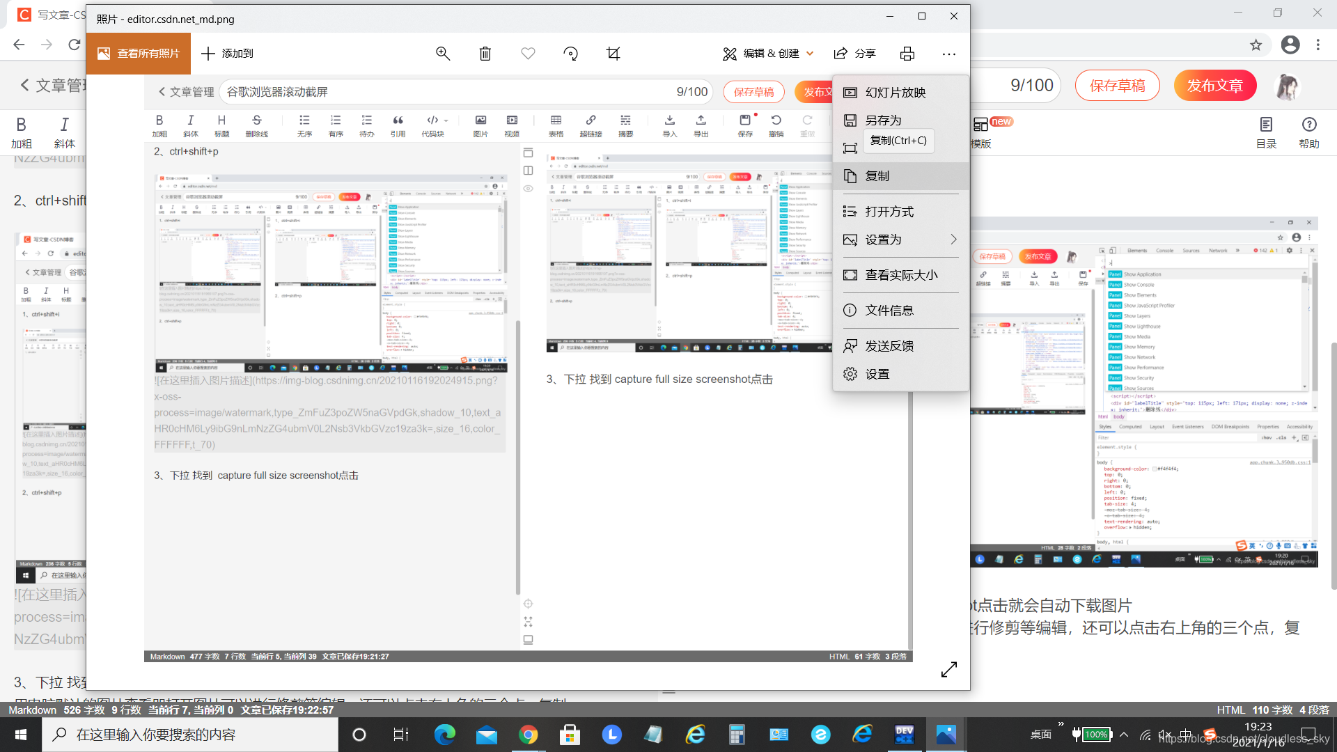Select 复制 in the context menu
The image size is (1337, 752).
click(877, 176)
